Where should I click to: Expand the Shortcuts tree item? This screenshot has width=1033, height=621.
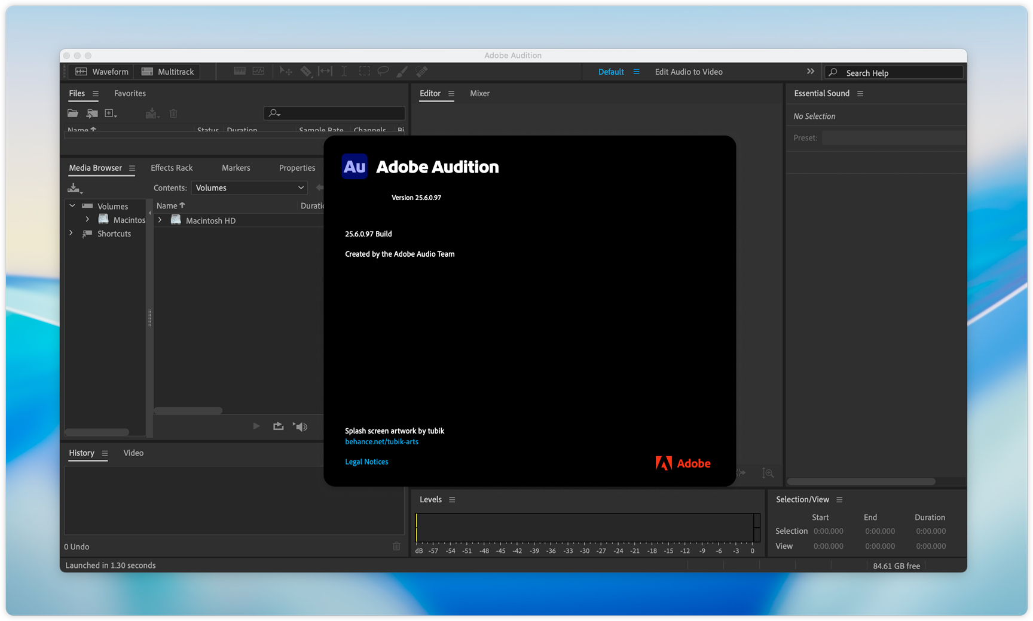coord(71,233)
